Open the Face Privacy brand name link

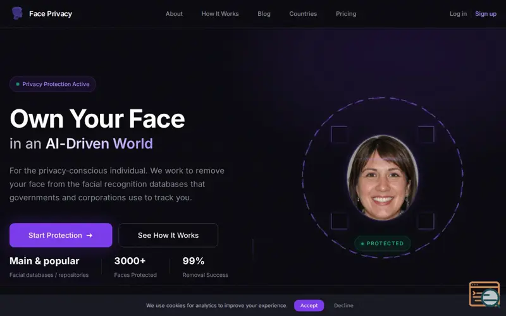[x=51, y=14]
